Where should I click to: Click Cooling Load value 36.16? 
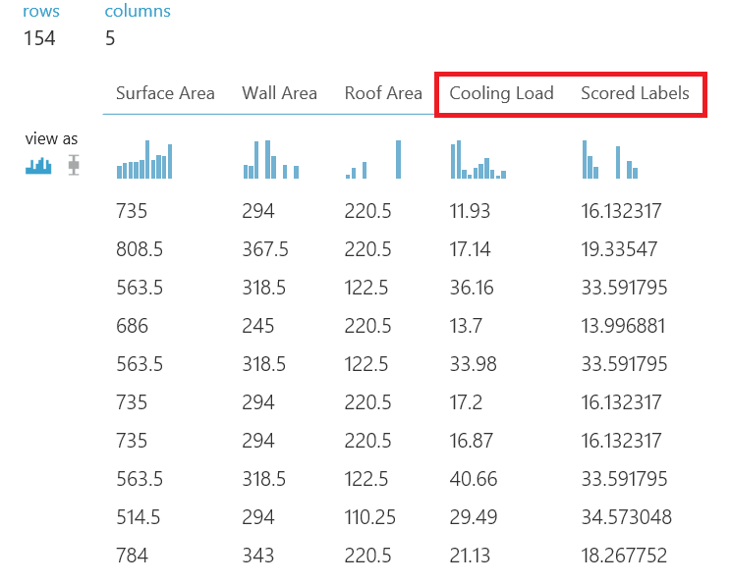(473, 288)
